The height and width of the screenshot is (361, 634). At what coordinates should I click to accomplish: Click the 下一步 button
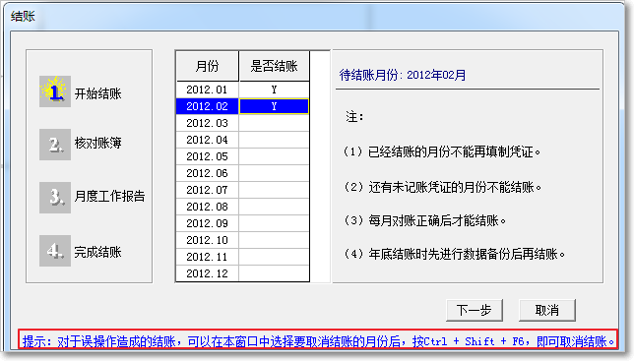(x=474, y=310)
